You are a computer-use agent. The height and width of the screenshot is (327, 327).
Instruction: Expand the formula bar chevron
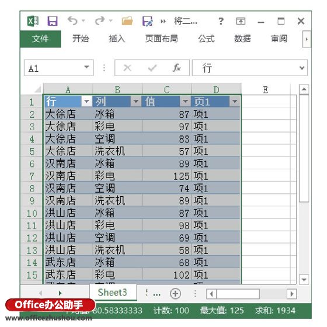click(x=302, y=68)
